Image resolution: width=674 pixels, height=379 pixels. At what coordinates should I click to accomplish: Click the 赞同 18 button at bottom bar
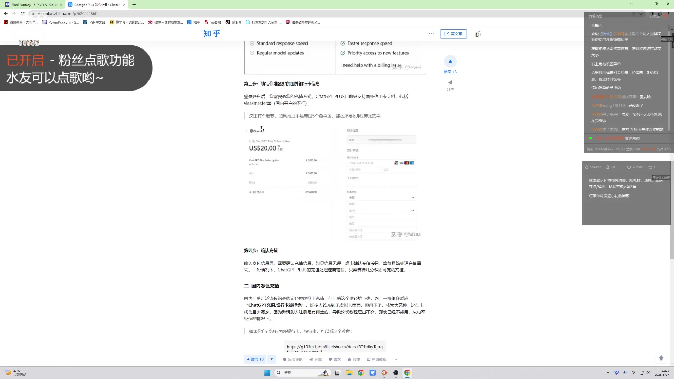pos(255,359)
